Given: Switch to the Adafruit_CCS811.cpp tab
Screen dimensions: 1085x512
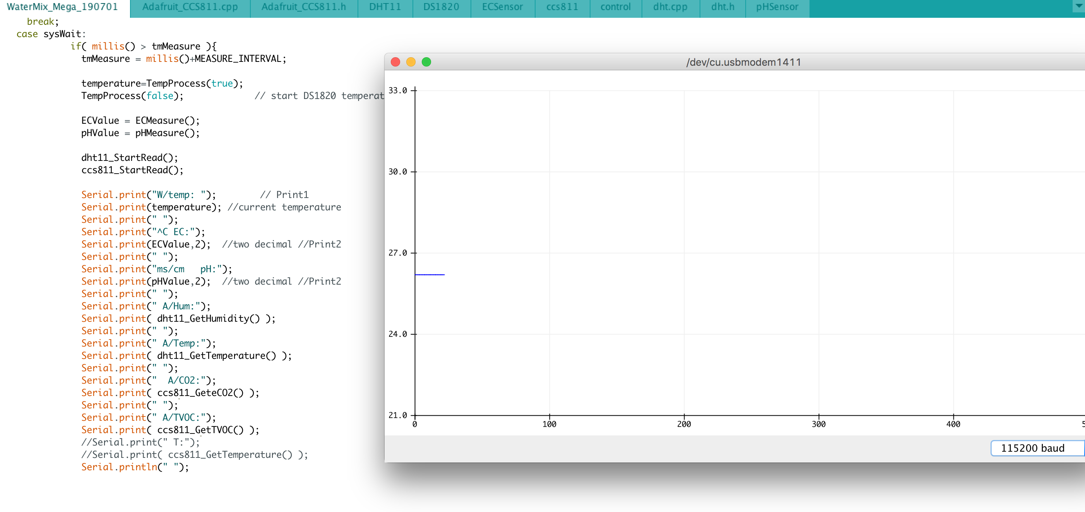Looking at the screenshot, I should coord(190,7).
